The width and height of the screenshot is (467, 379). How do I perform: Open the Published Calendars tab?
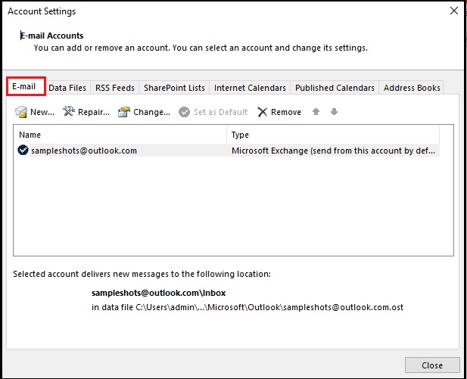pos(335,88)
